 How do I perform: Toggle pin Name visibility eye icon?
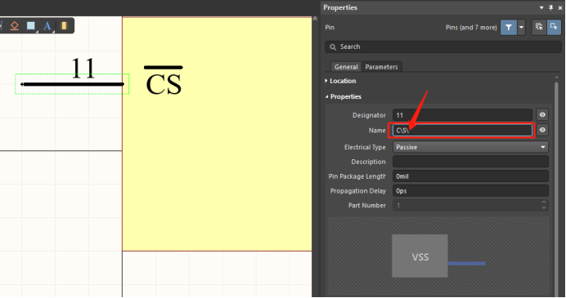[542, 130]
